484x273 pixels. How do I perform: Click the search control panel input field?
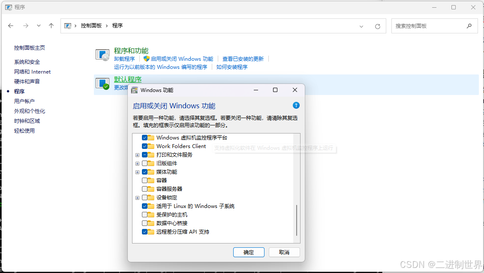(x=435, y=26)
